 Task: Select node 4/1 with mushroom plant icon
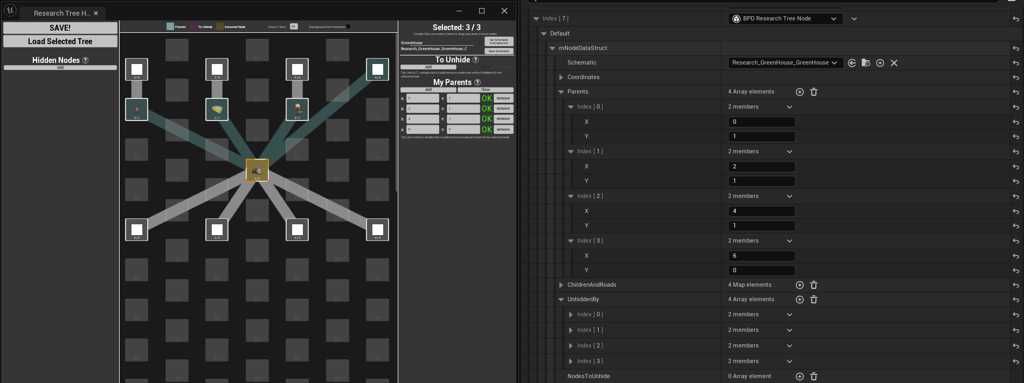pos(297,109)
